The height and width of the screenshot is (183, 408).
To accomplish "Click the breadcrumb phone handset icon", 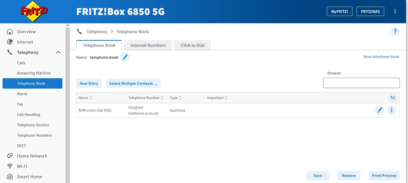I will 79,32.
